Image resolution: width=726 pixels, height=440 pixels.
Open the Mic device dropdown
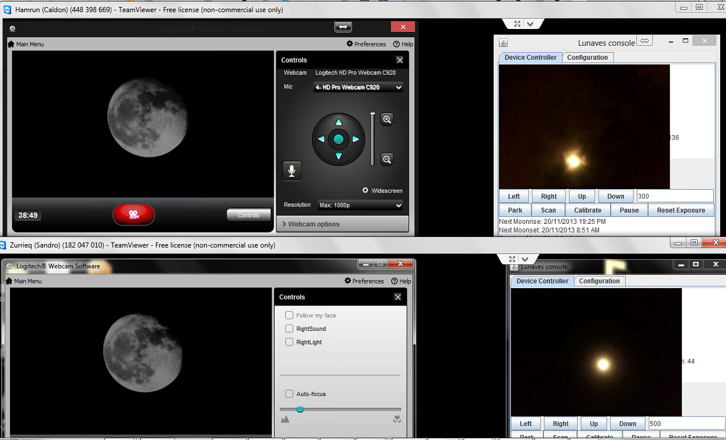click(x=358, y=87)
